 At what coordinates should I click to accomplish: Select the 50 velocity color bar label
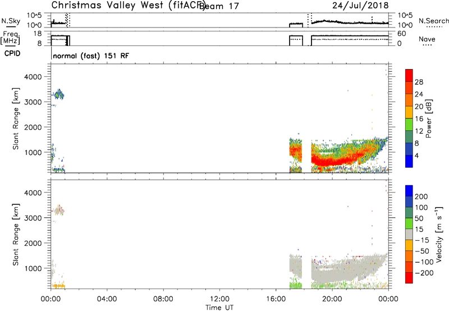coord(419,218)
